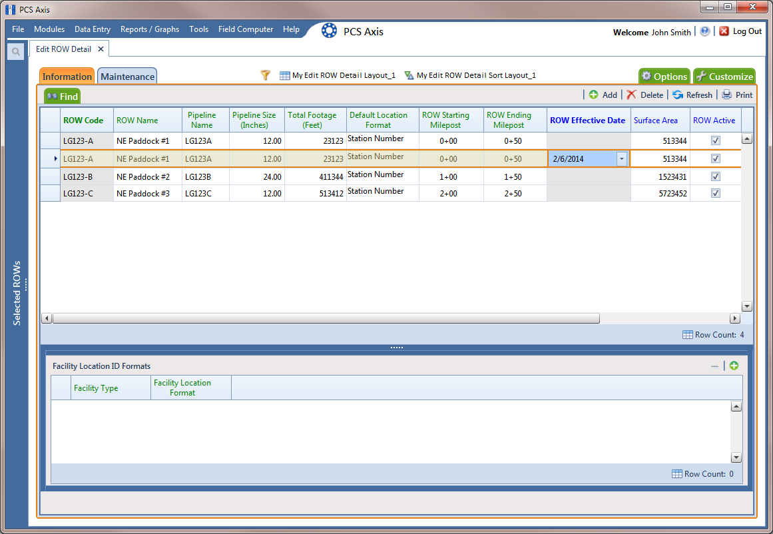Click the NE Paddock #2 name cell
This screenshot has height=534, width=773.
pos(147,176)
